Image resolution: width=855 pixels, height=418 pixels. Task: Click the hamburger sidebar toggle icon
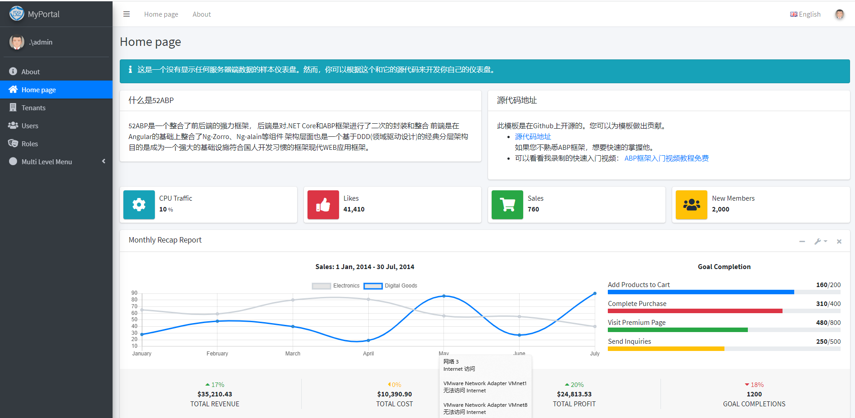127,14
